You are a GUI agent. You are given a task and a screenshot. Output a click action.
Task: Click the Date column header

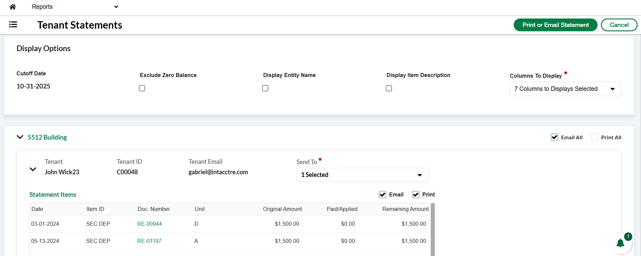click(x=37, y=209)
